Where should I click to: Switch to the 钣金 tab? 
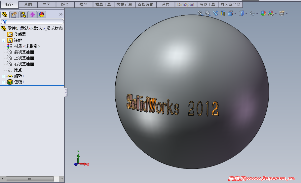click(x=65, y=5)
